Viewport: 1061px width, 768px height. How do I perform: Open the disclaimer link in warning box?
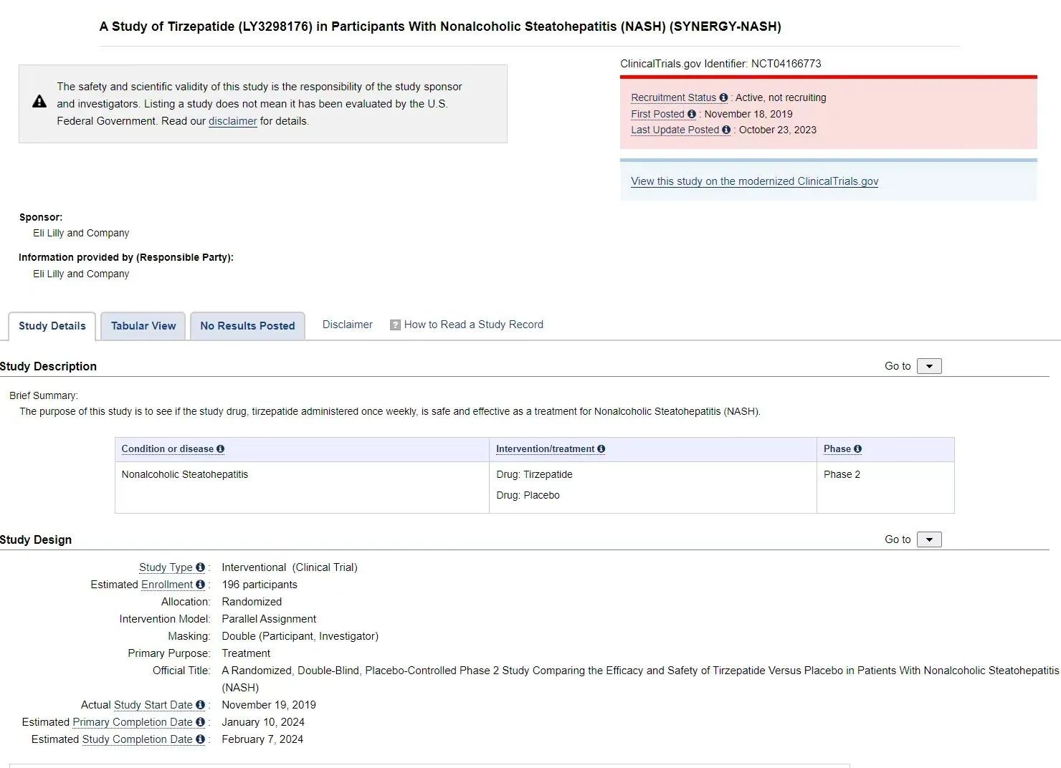[x=232, y=121]
